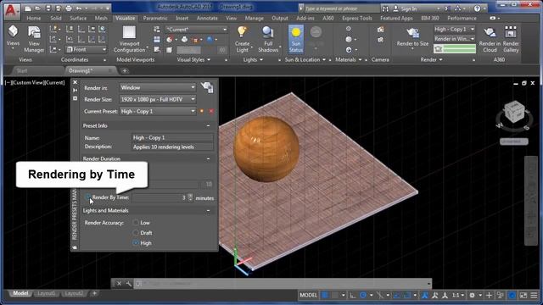Close the command line with X icon
Image resolution: width=543 pixels, height=305 pixels.
click(119, 284)
